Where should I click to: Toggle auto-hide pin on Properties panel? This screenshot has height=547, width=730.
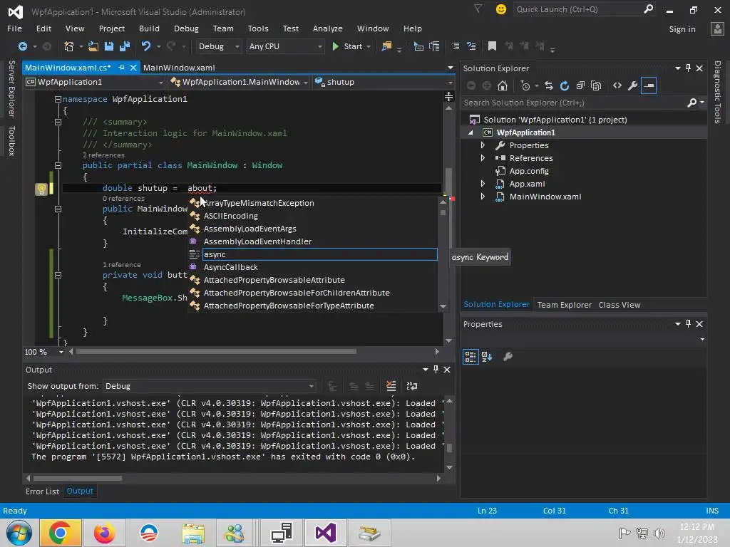click(x=688, y=324)
